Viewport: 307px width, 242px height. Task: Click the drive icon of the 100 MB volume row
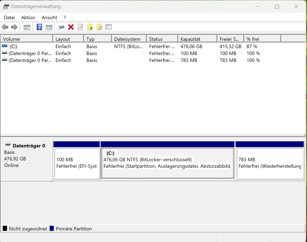(x=5, y=53)
